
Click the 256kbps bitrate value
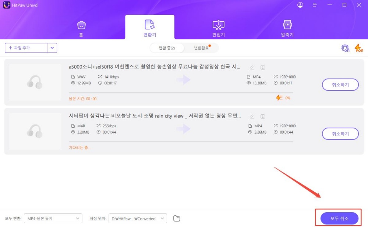(x=109, y=126)
